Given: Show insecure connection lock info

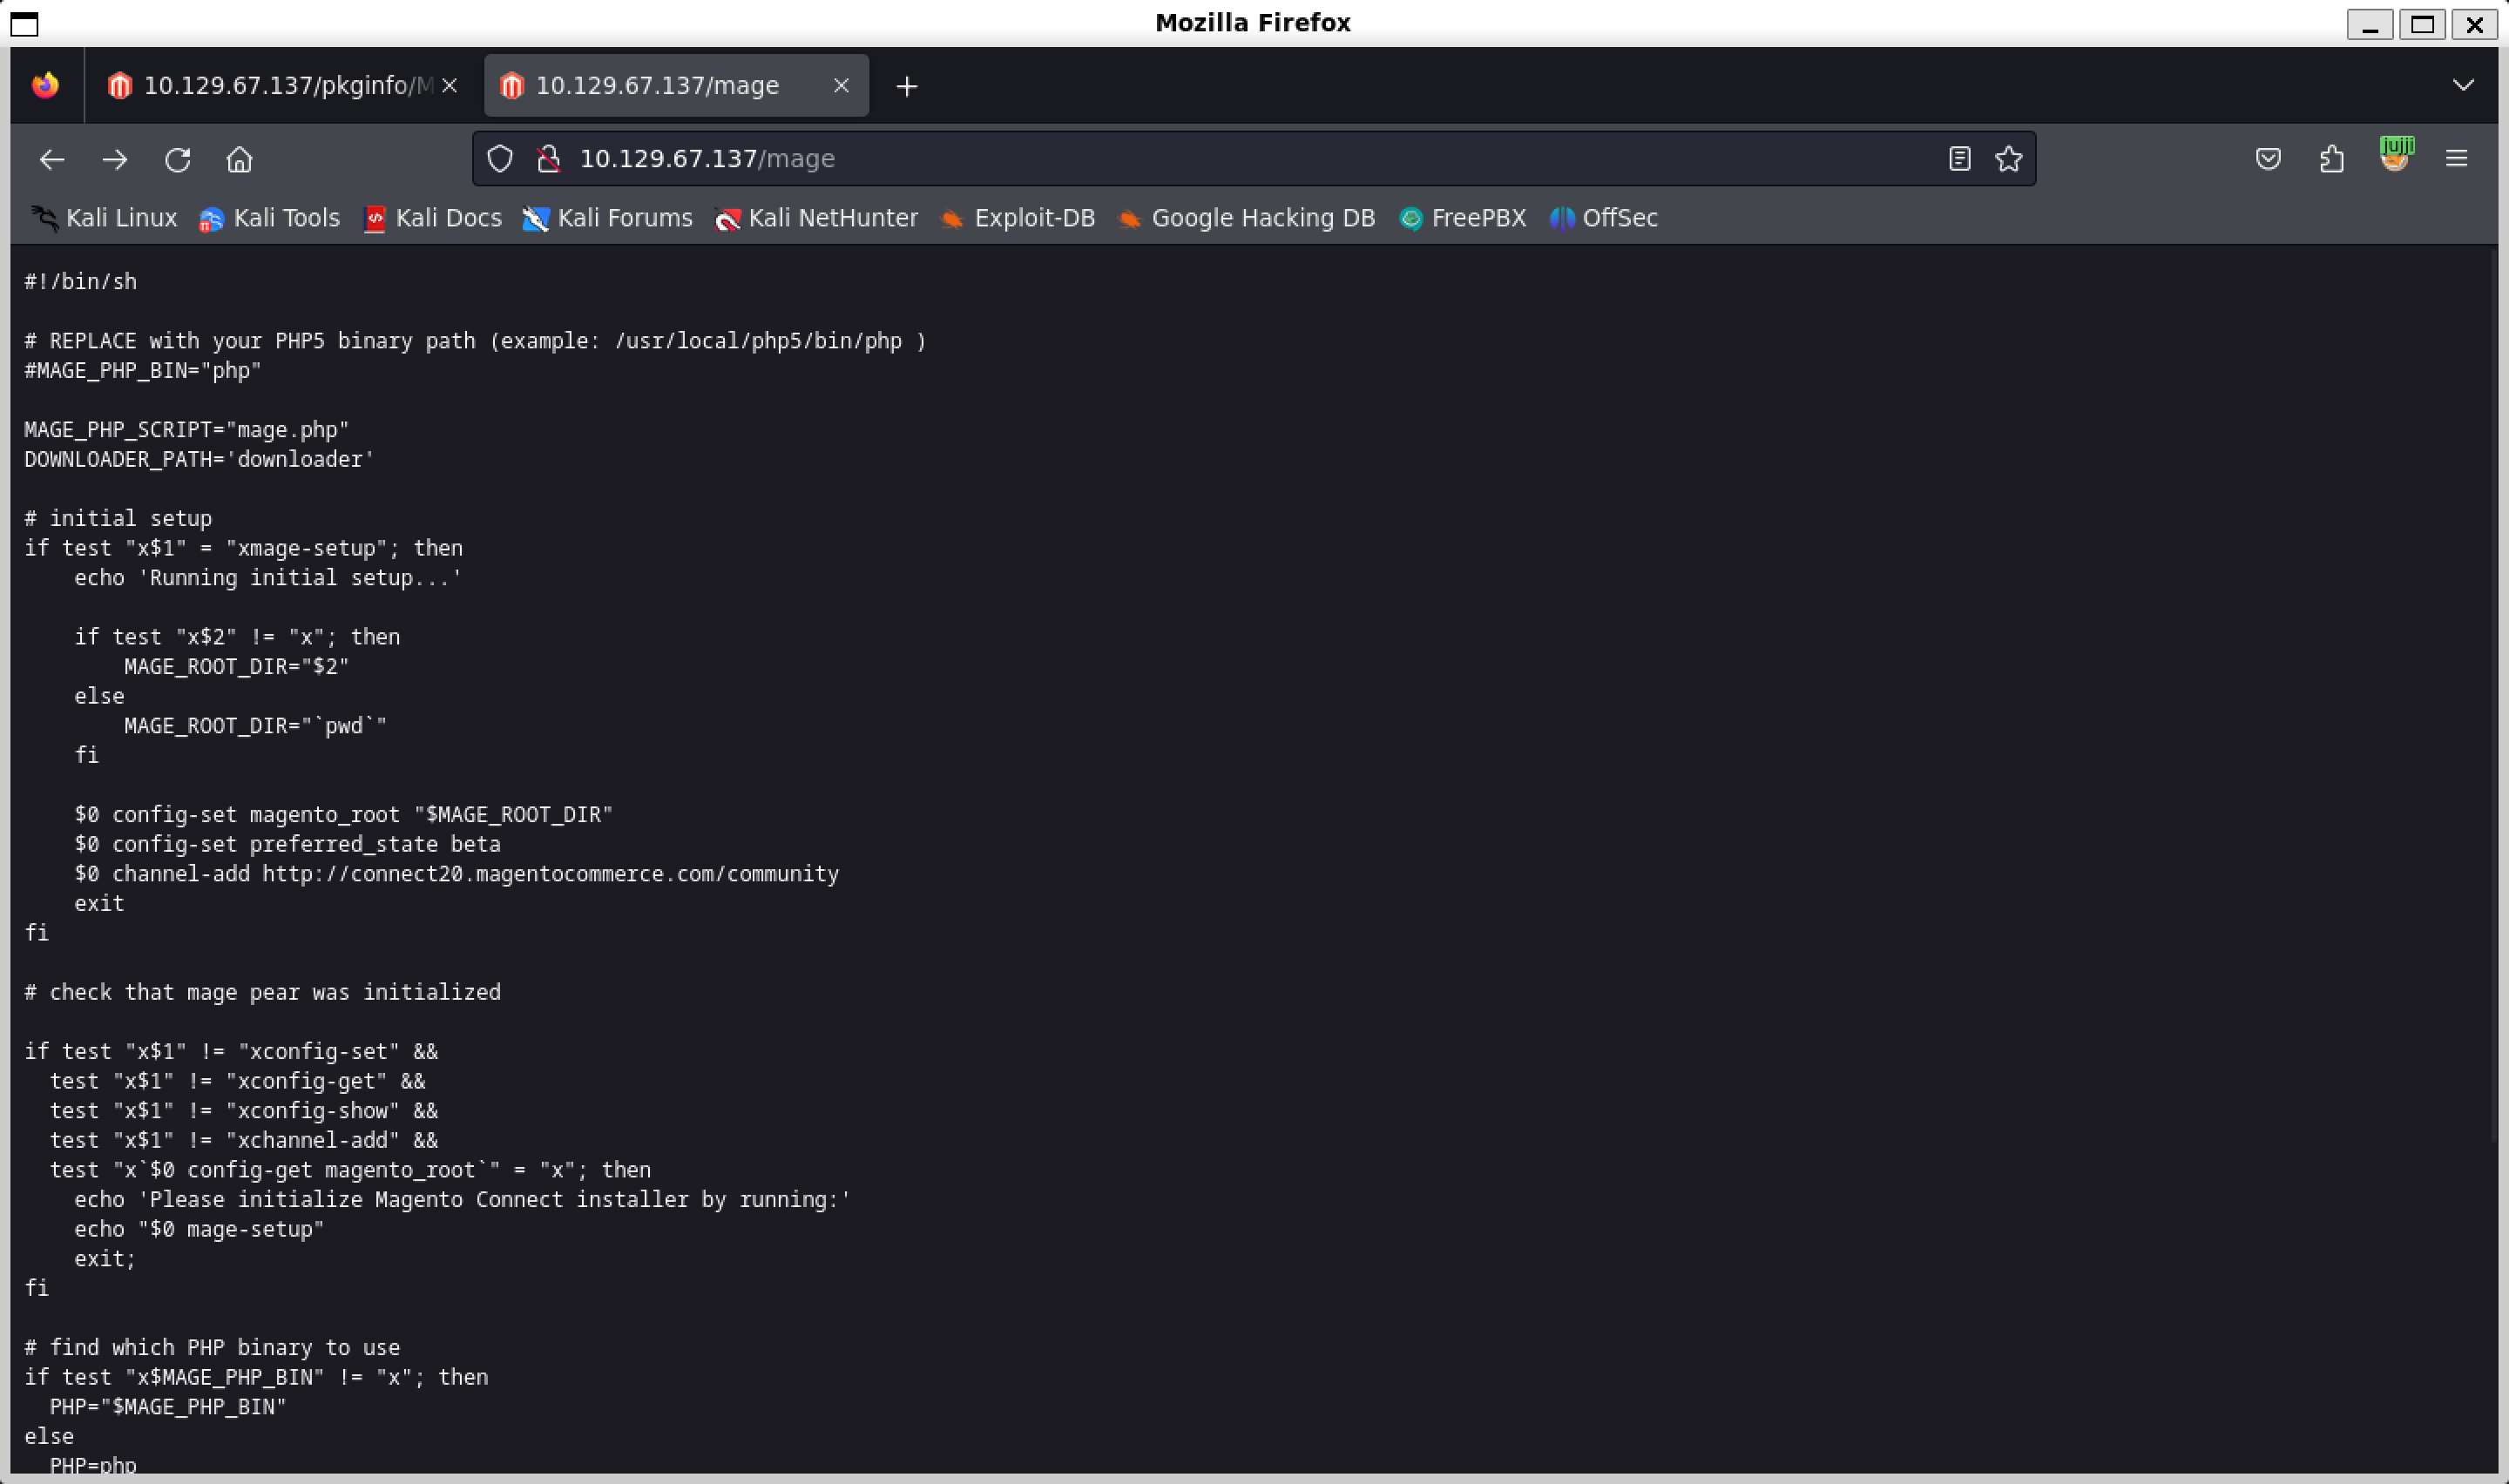Looking at the screenshot, I should tap(548, 159).
